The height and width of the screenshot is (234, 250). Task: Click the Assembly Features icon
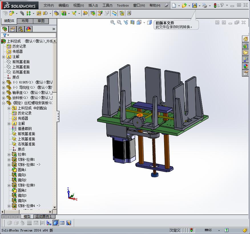coord(64,13)
